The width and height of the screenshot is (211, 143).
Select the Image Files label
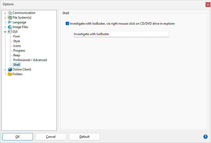click(x=20, y=27)
